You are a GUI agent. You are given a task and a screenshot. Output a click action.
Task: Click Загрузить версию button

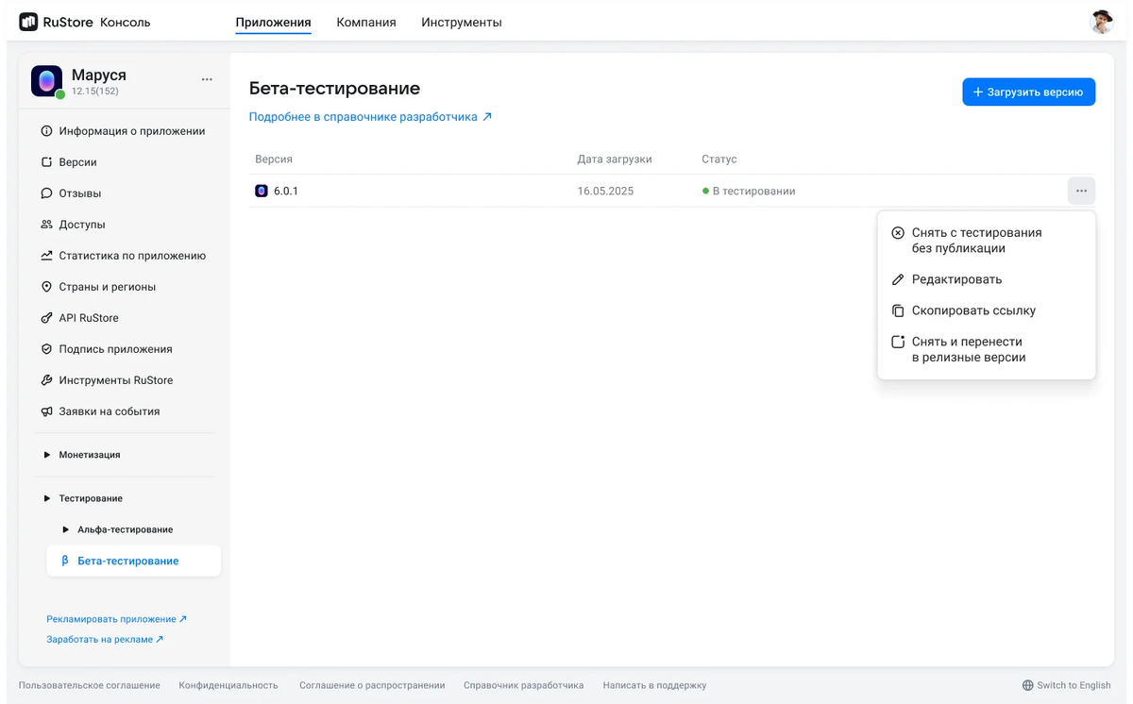pos(1028,92)
